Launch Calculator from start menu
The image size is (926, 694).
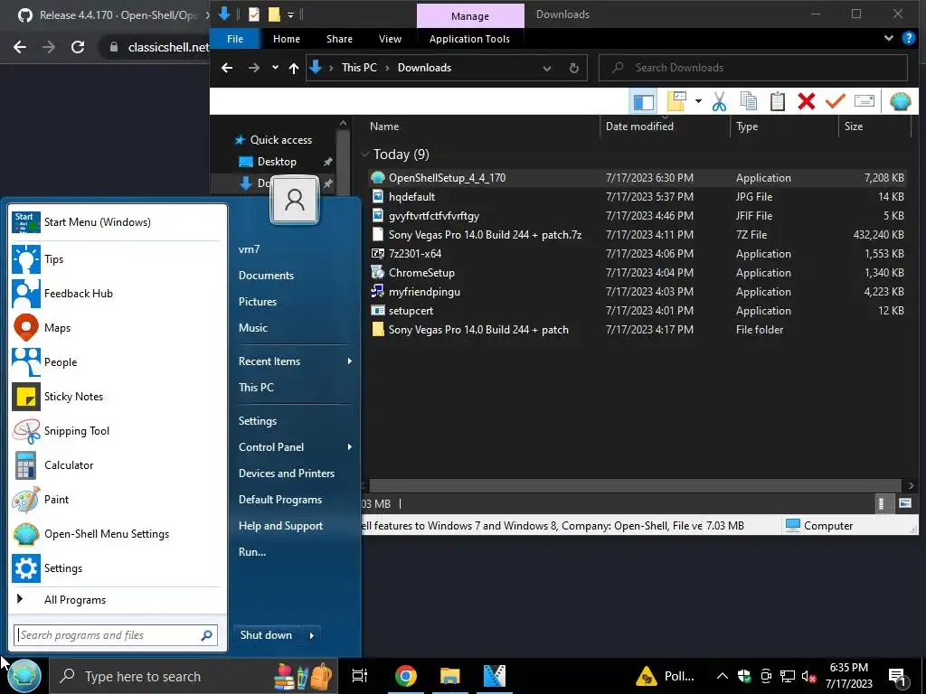click(x=117, y=465)
